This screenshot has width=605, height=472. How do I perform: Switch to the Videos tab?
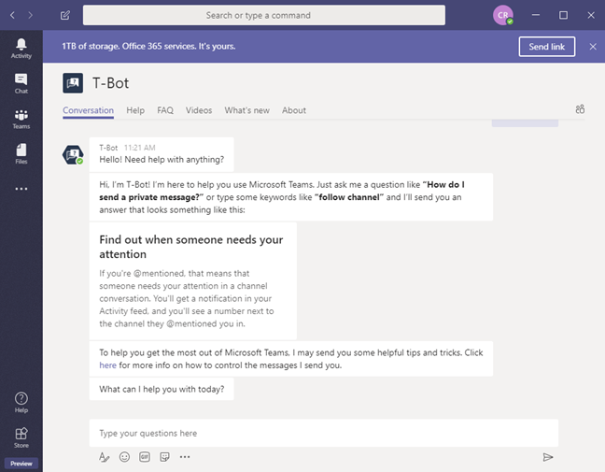point(199,110)
